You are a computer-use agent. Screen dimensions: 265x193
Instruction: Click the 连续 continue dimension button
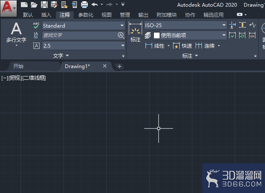tap(205, 46)
